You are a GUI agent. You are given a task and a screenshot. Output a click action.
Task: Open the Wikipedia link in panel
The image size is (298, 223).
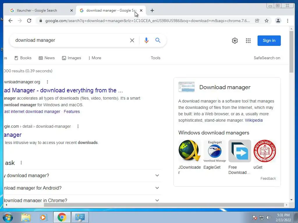pos(254,120)
